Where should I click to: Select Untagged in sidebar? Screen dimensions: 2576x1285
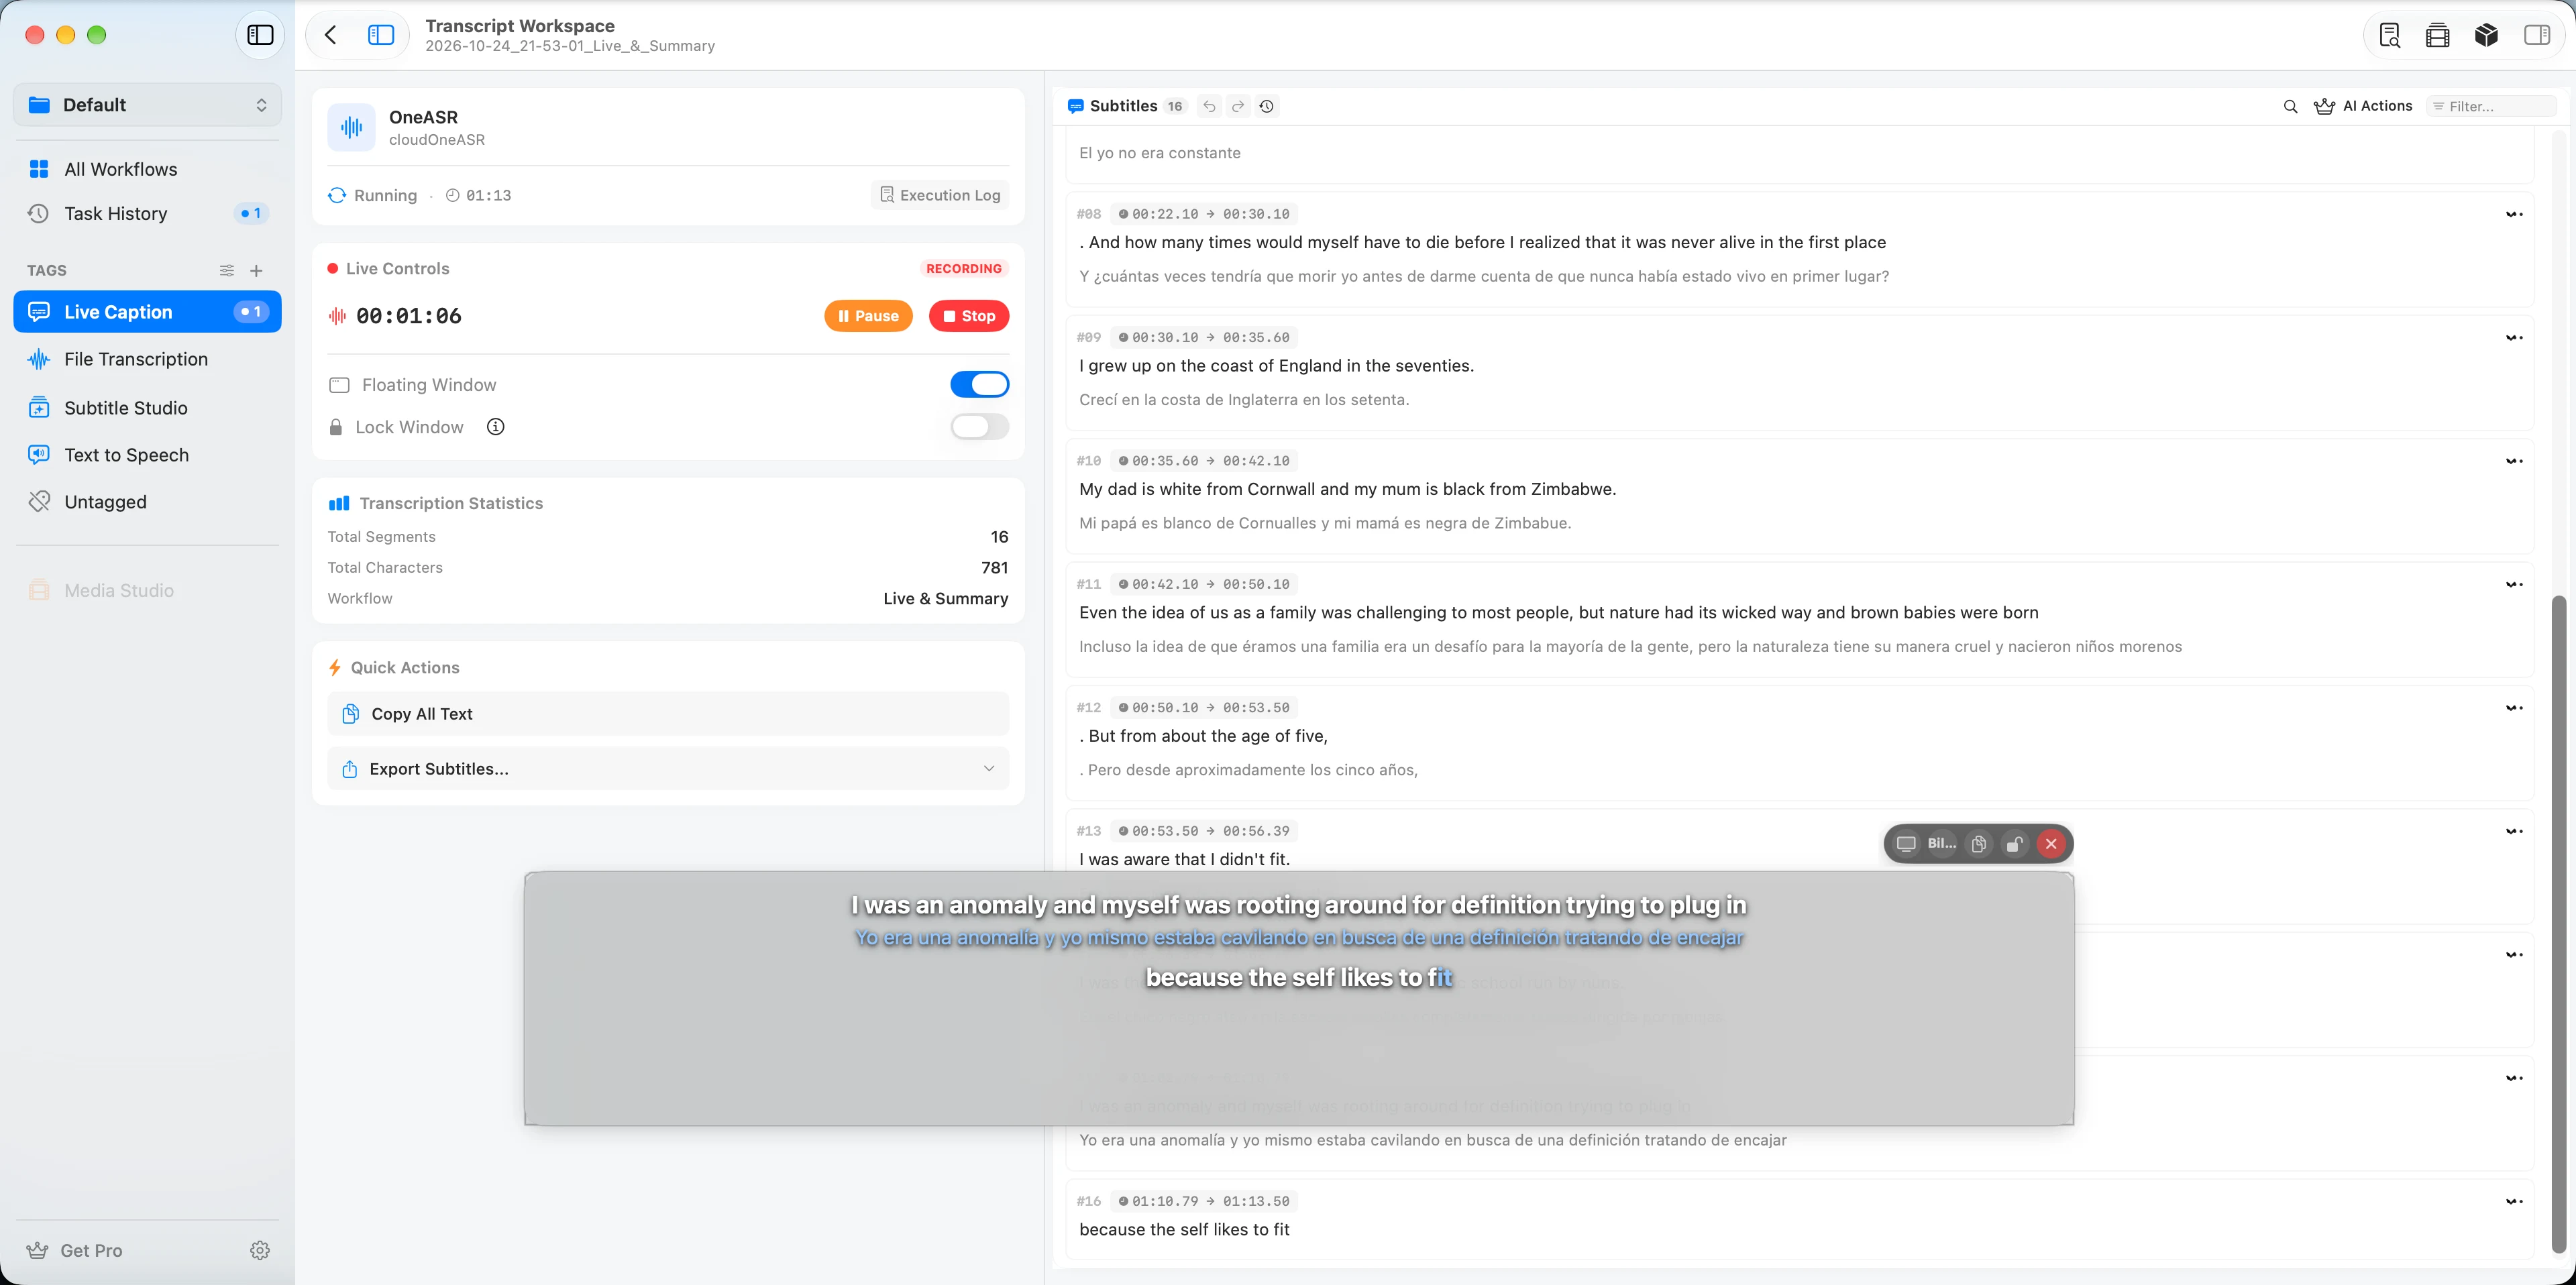(x=147, y=502)
